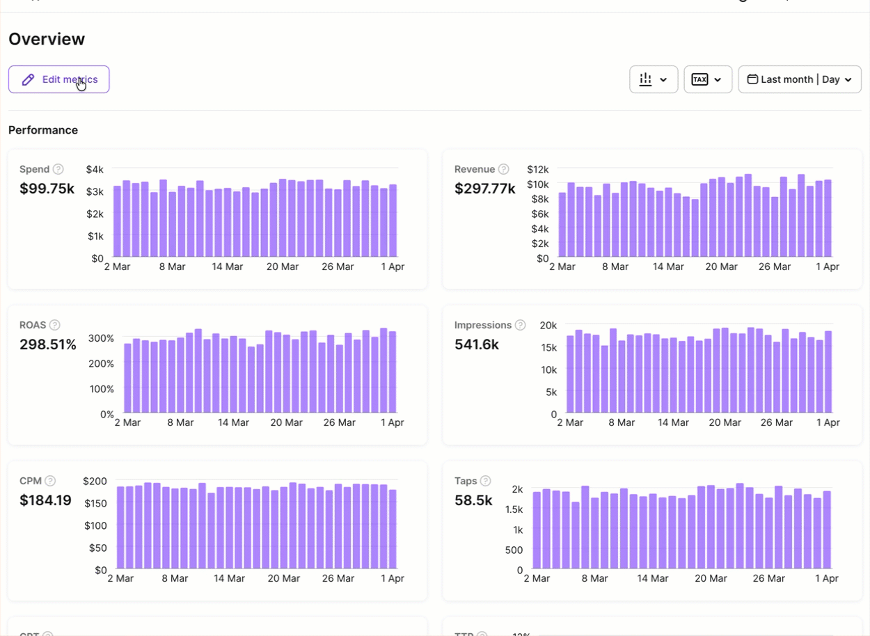Open the CPM metric help icon
The height and width of the screenshot is (636, 870).
(x=52, y=481)
